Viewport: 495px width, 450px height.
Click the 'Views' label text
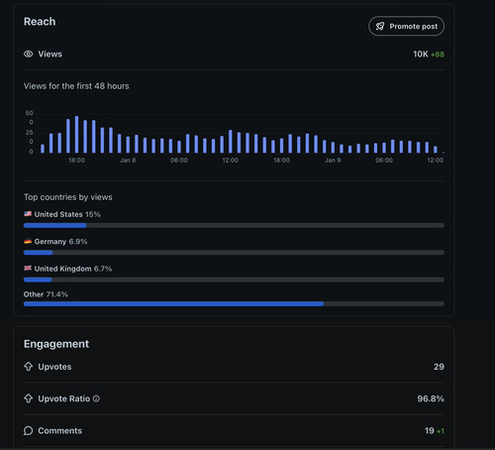pos(50,54)
